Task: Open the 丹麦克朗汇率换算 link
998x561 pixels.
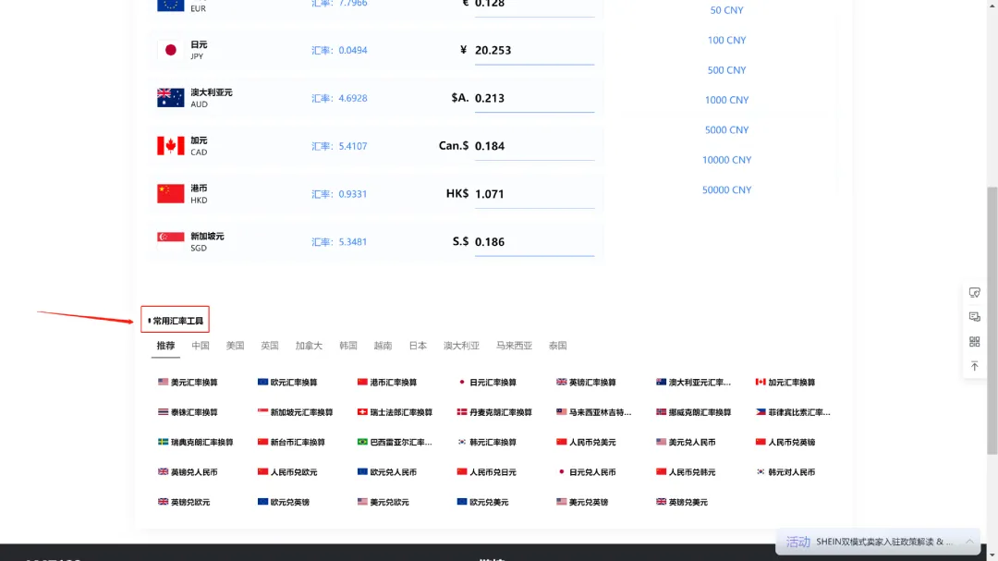Action: (x=494, y=412)
